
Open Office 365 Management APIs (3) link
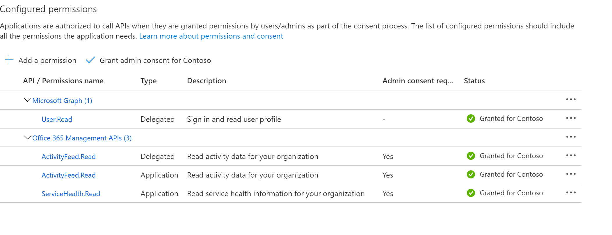click(82, 138)
